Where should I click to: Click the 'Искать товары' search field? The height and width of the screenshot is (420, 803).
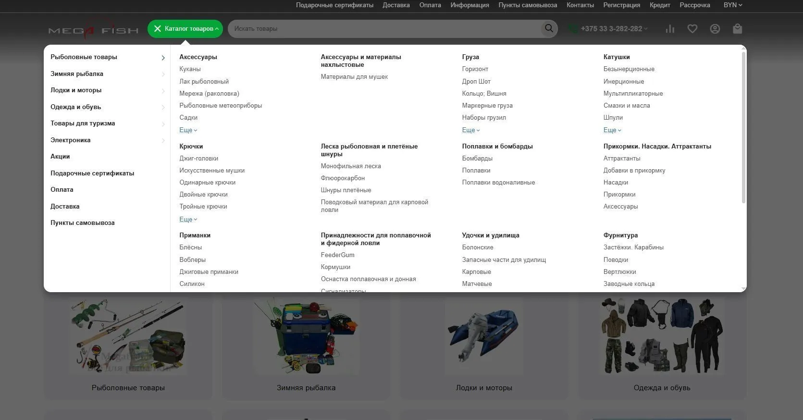pyautogui.click(x=384, y=29)
